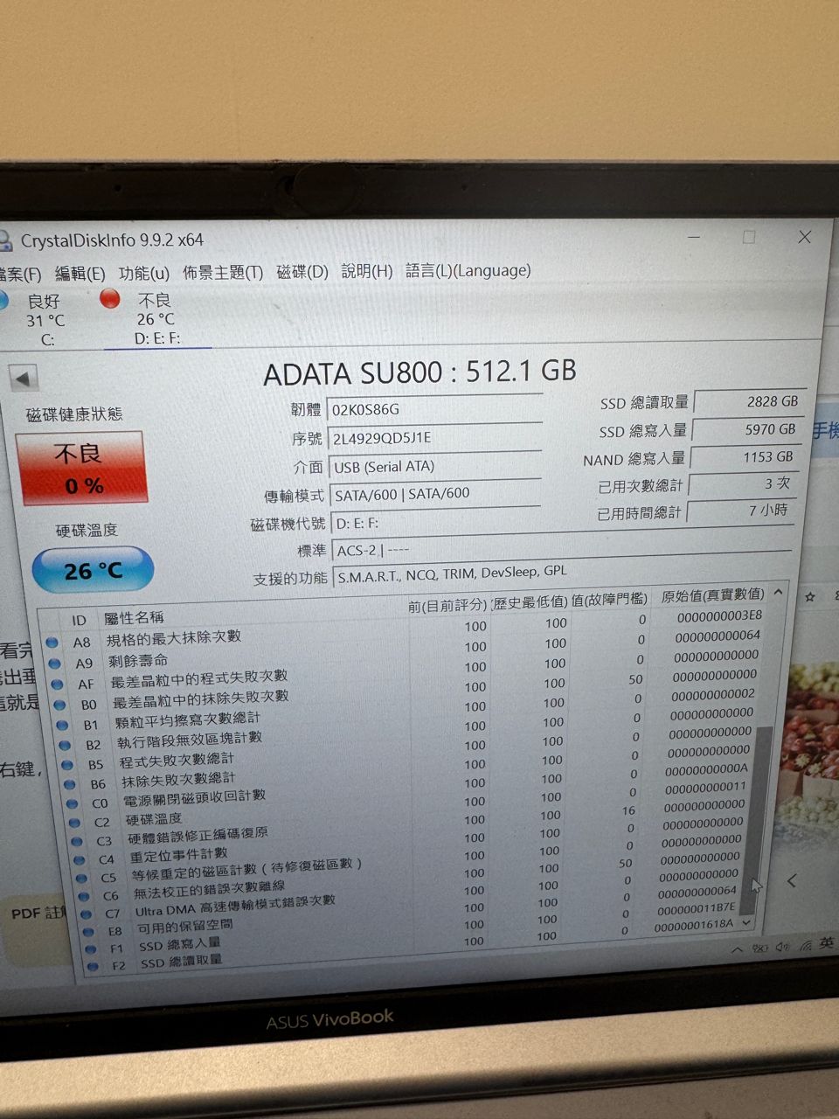This screenshot has height=1119, width=839.
Task: Click the status dot beside attribute C2 硬碟溫度
Action: [75, 823]
